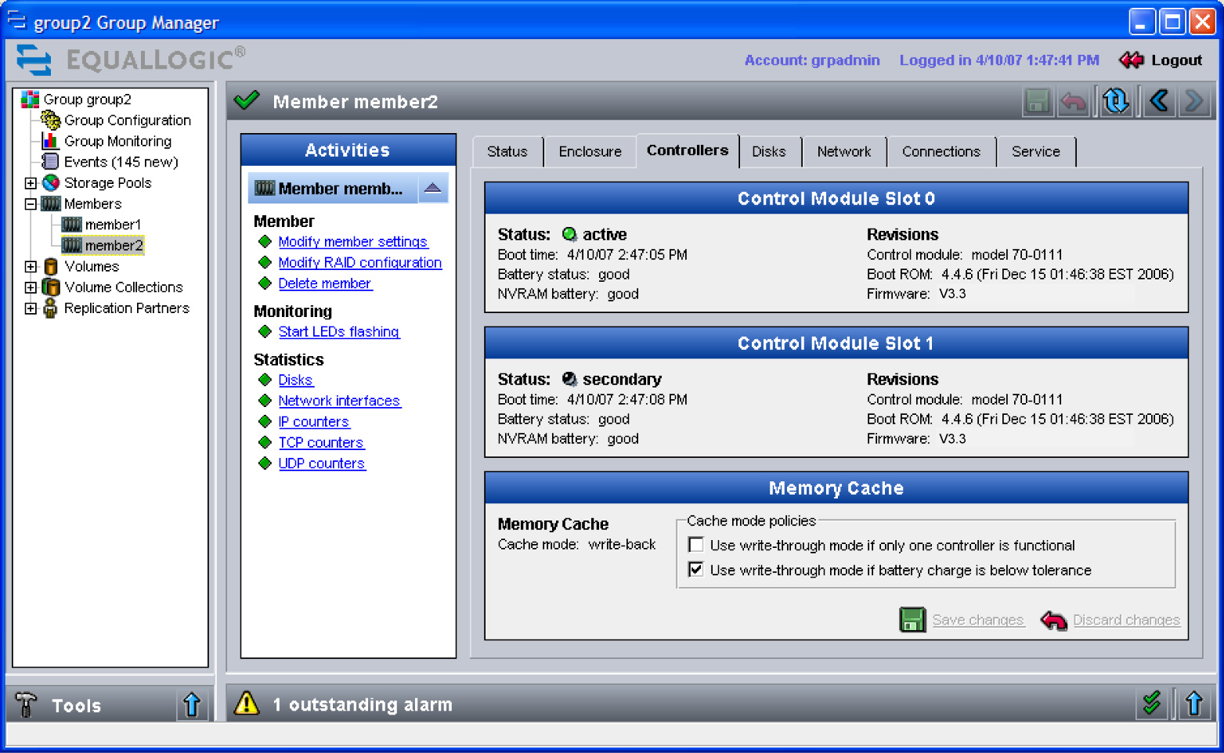Open the IP counters link
The image size is (1224, 753).
314,422
